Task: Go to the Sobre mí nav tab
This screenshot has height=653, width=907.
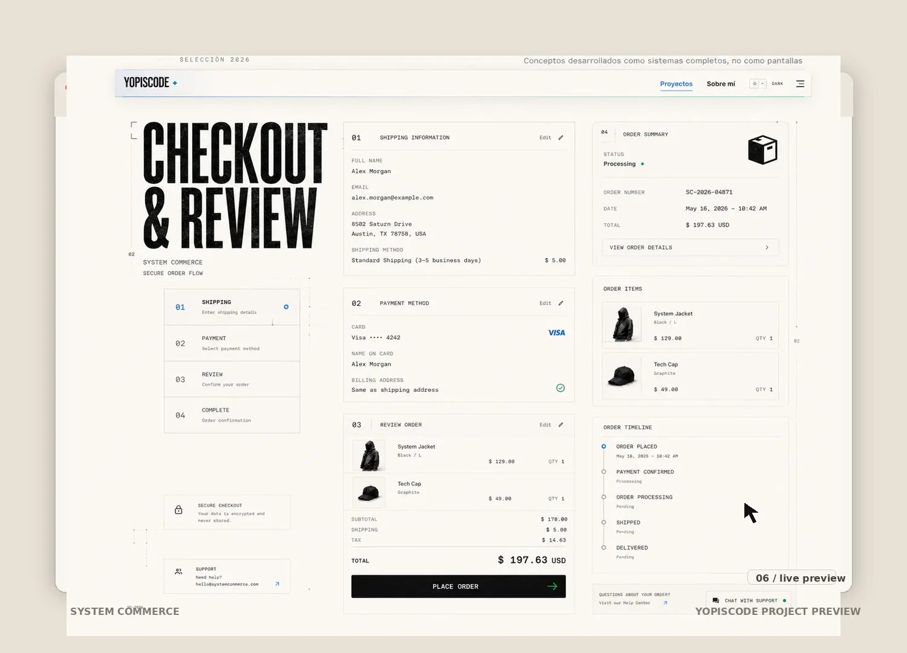Action: 721,84
